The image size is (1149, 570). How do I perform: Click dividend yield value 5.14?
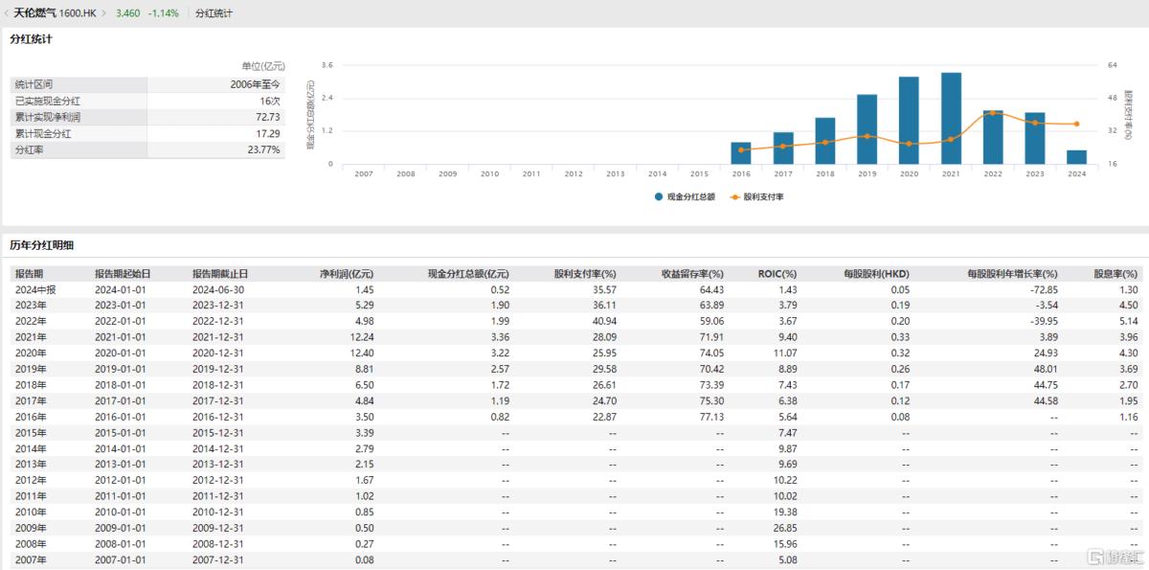pos(1129,320)
